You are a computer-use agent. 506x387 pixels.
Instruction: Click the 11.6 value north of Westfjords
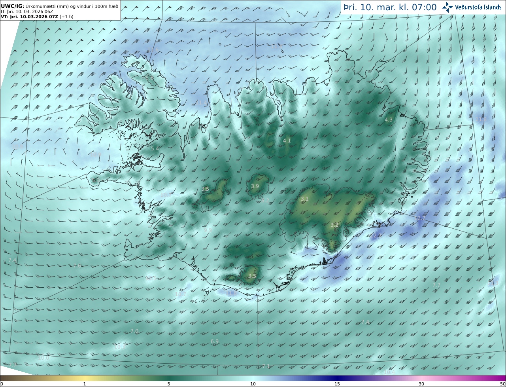point(153,49)
